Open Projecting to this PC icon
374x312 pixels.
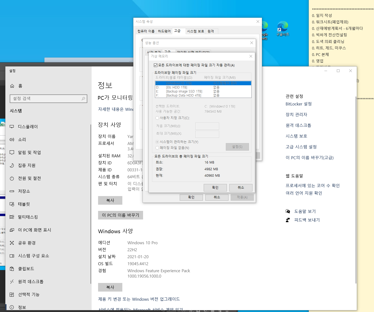[12, 230]
